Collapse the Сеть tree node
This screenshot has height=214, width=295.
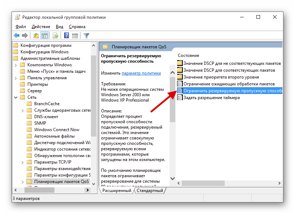point(16,97)
